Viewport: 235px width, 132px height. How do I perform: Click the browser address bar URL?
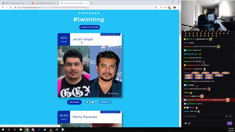pos(53,7)
